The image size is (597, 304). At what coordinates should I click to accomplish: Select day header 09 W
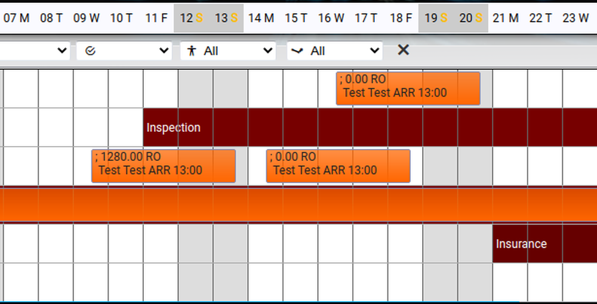[x=87, y=18]
